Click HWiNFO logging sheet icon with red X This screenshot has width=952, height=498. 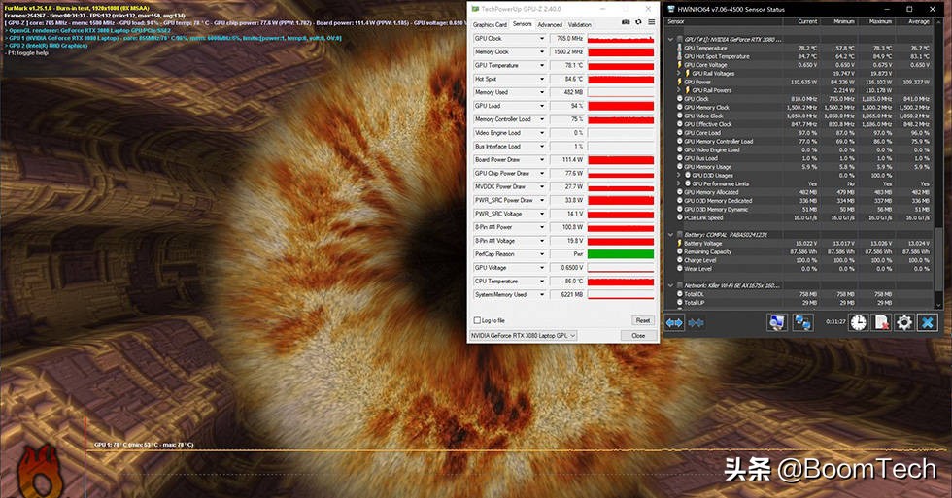pyautogui.click(x=881, y=322)
